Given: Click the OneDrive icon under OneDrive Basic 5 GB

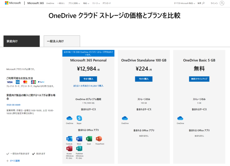Looking at the screenshot, I should (180, 118).
